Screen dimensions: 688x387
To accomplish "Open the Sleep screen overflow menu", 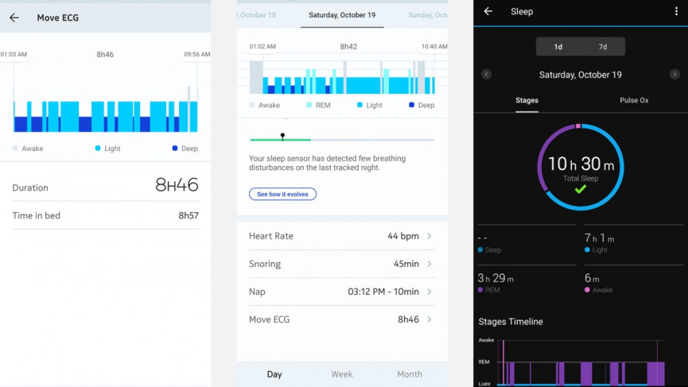I will tap(676, 11).
